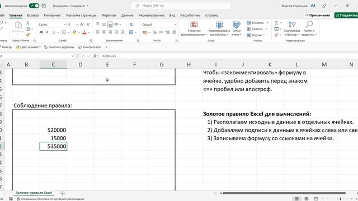Image resolution: width=358 pixels, height=201 pixels.
Task: Apply the yellow fill color bucket
Action: (x=74, y=32)
